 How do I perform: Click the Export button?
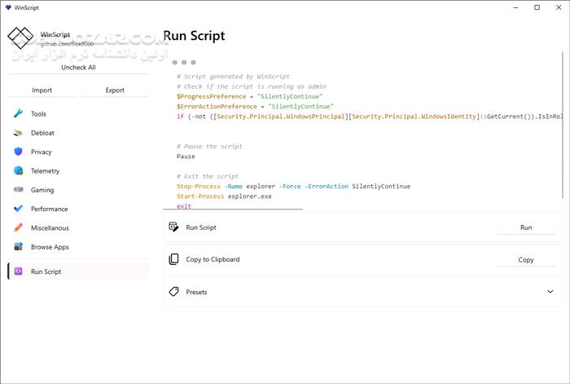click(x=115, y=90)
